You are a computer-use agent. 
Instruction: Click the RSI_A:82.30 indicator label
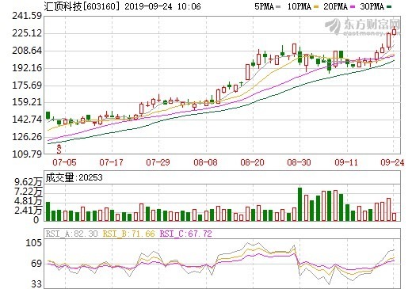point(72,234)
